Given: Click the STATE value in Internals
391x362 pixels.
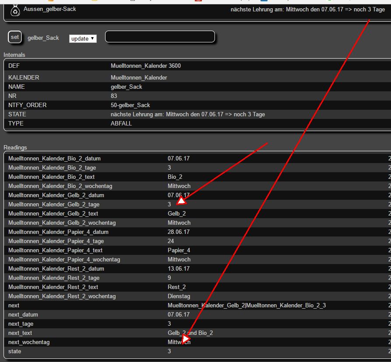Looking at the screenshot, I should 187,114.
